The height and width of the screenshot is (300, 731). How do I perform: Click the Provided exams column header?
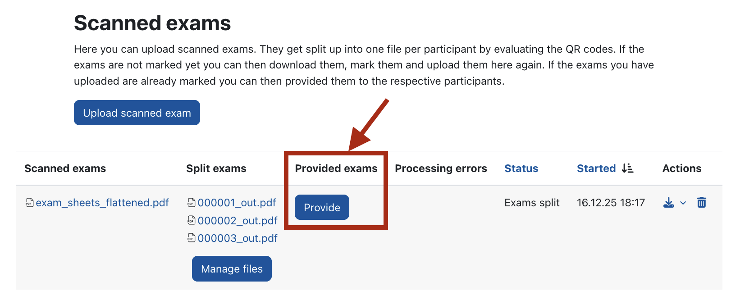tap(336, 168)
